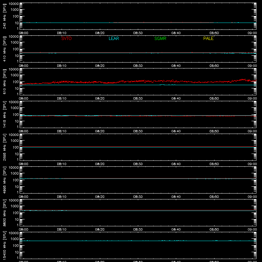
Task: Click the 09:00 time label under 245 MHz panel
Action: (x=252, y=33)
